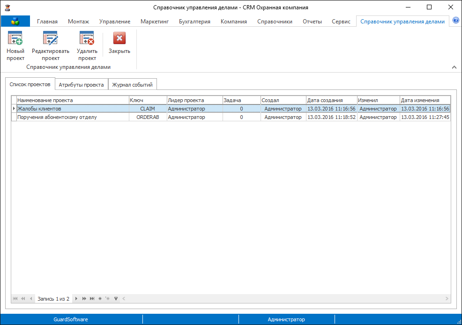Go to previous record in navigator
The width and height of the screenshot is (462, 325).
[x=31, y=298]
